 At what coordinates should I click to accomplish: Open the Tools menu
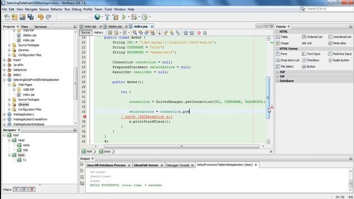click(108, 9)
